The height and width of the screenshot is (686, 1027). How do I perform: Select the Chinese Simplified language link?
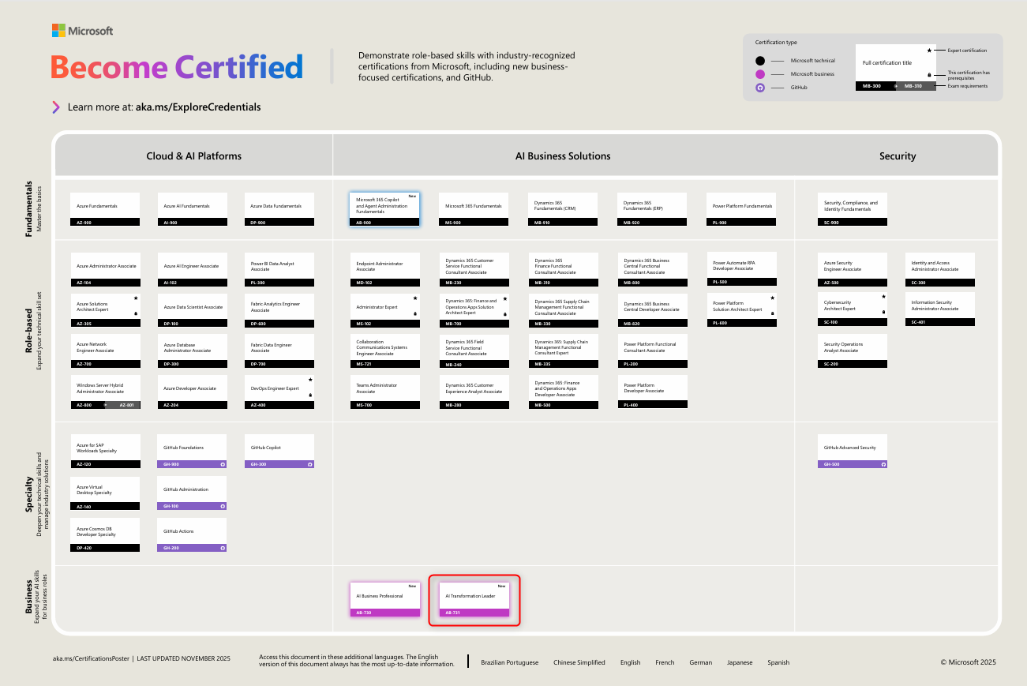(x=579, y=662)
